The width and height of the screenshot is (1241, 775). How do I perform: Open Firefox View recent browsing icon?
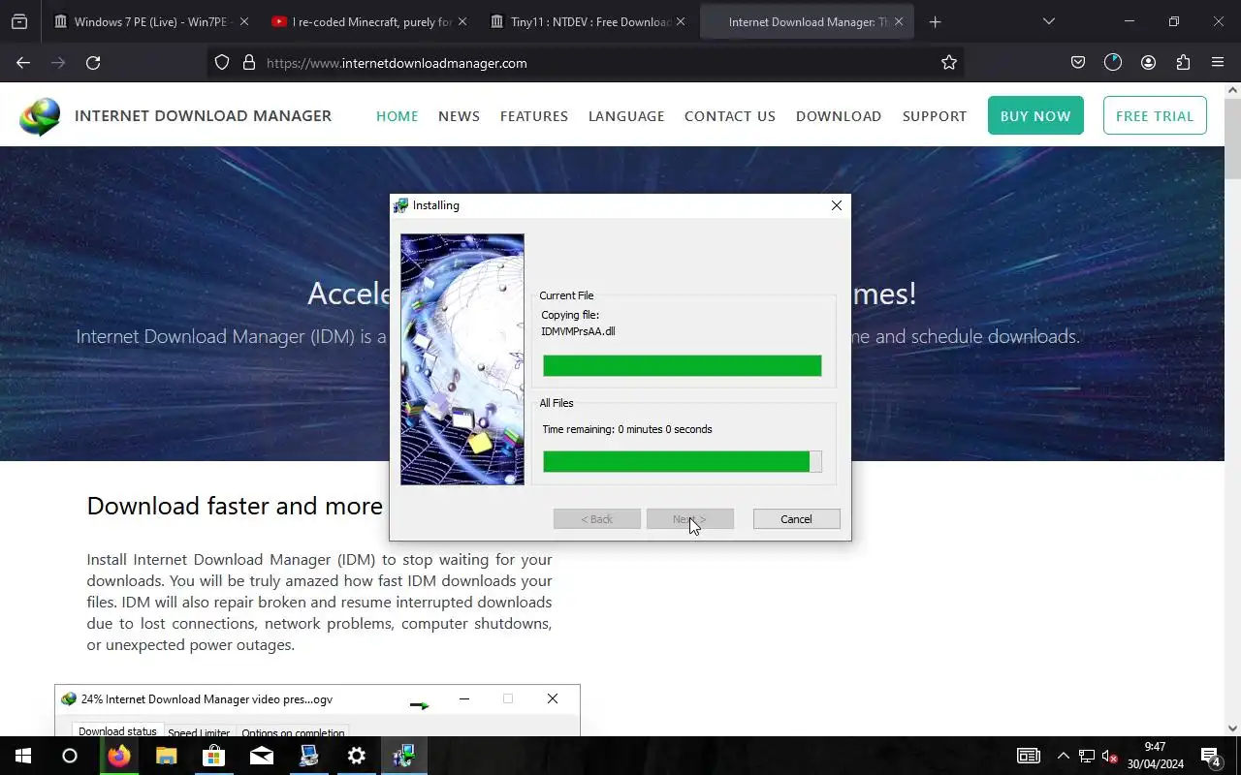point(19,21)
